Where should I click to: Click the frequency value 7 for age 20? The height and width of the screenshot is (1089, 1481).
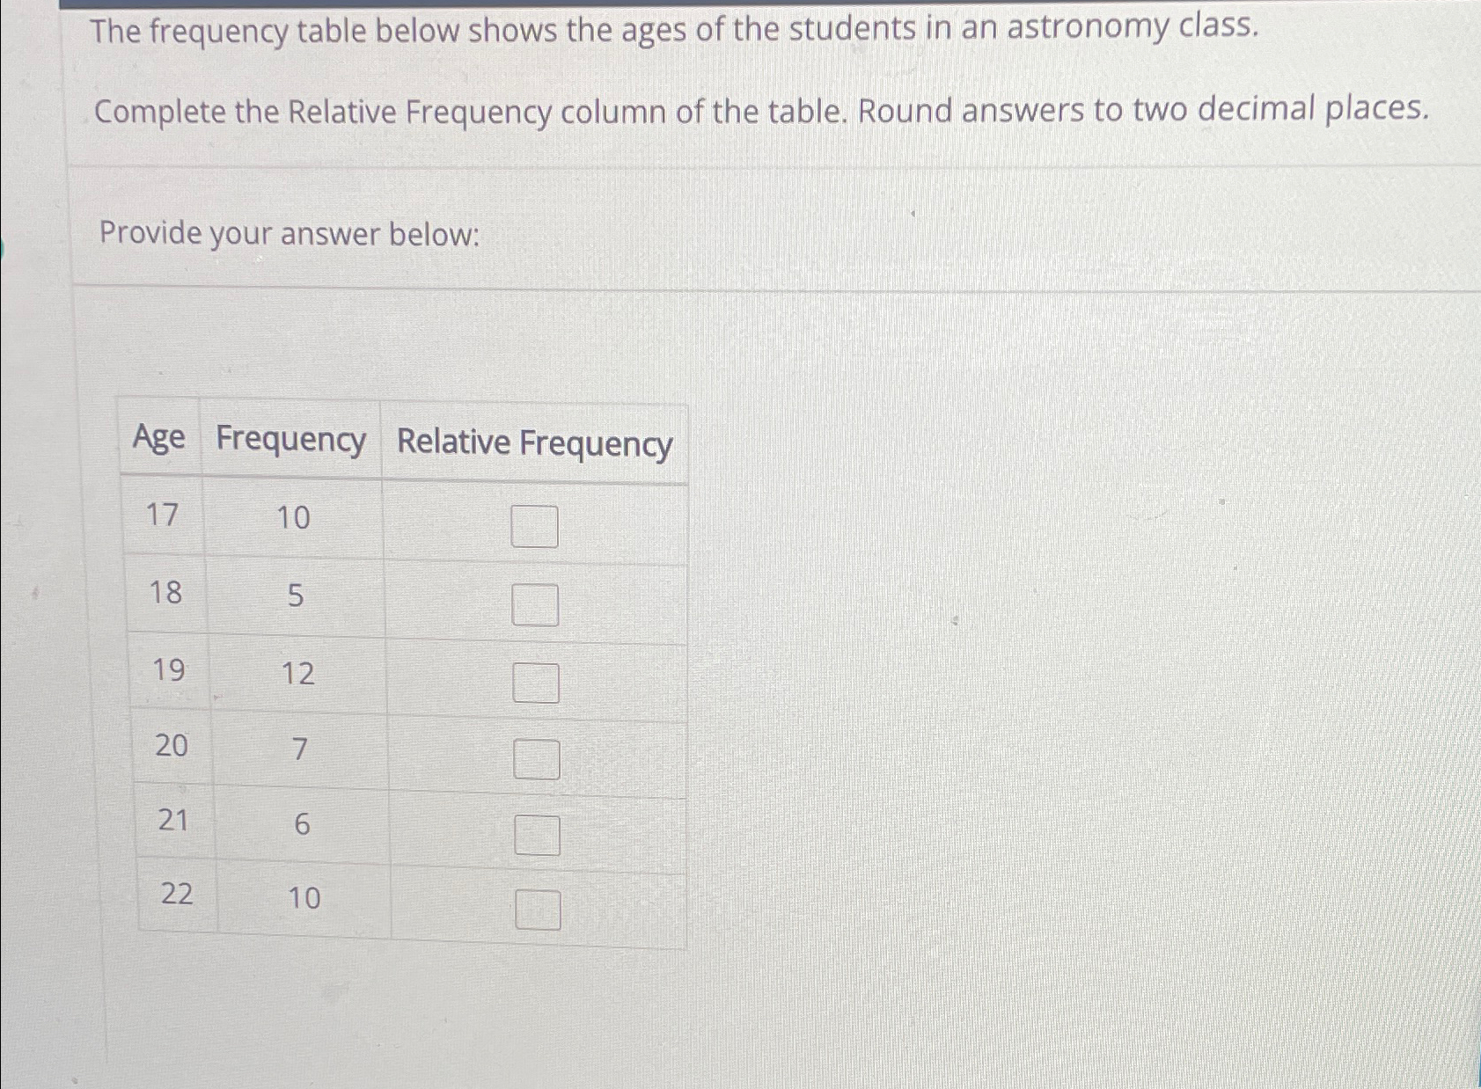click(299, 749)
